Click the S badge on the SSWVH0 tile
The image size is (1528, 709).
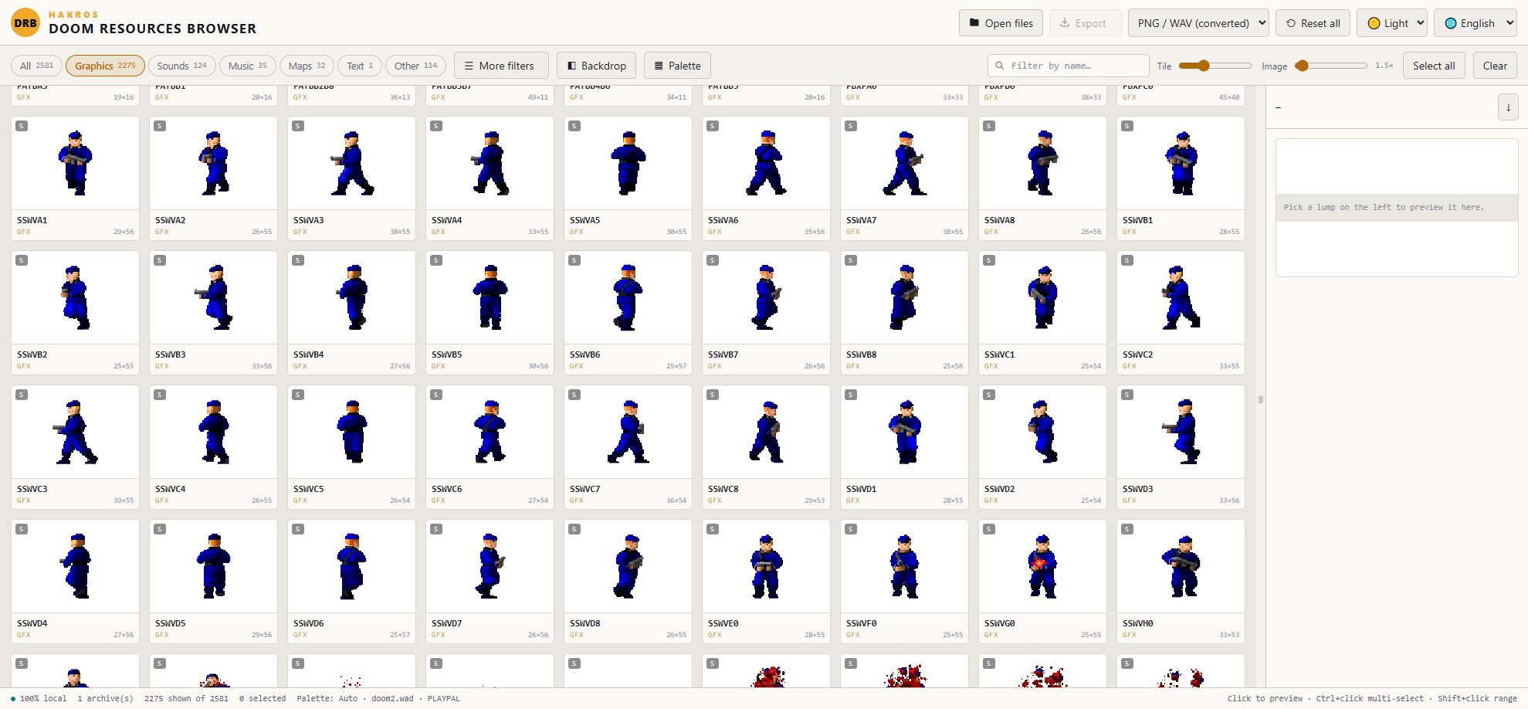click(x=1127, y=529)
